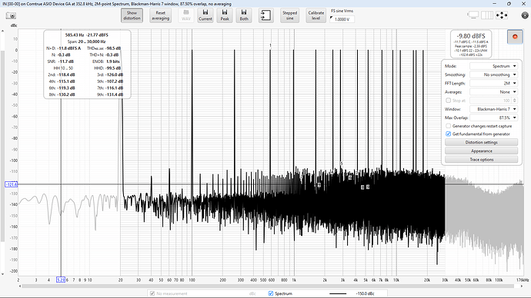
Task: Open the Max Overlap dropdown
Action: click(493, 118)
